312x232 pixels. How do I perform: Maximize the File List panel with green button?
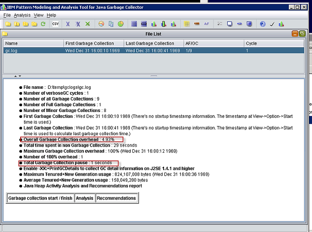tap(302, 34)
